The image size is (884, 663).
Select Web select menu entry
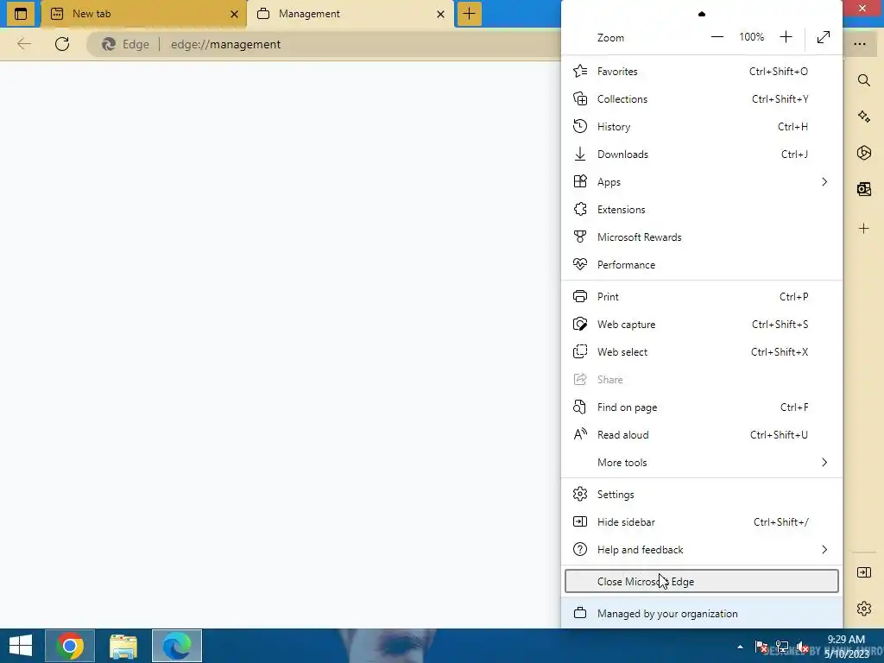(x=701, y=352)
